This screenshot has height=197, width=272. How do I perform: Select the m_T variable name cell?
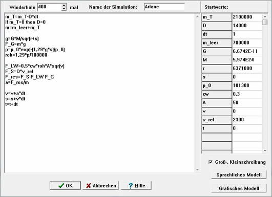(217, 17)
